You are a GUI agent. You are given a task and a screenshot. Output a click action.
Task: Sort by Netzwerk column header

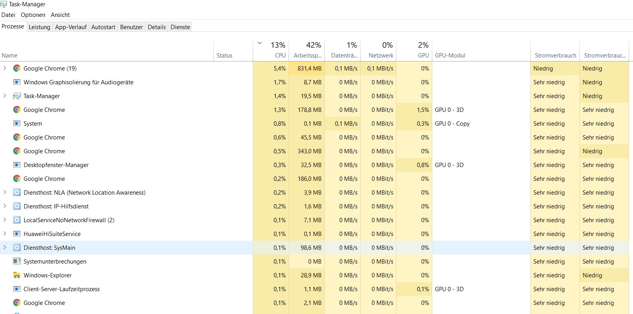[x=378, y=50]
